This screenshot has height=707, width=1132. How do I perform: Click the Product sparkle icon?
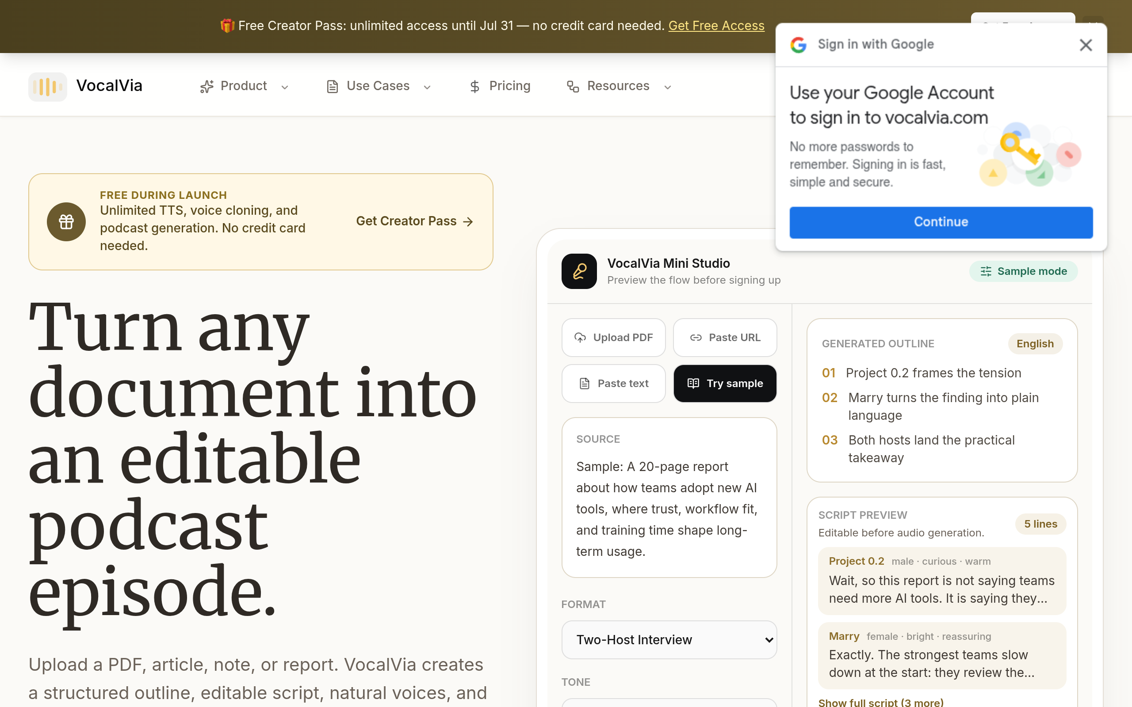click(x=207, y=87)
